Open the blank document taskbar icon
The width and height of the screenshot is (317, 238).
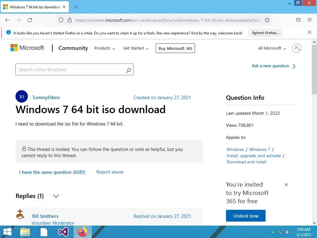pos(44,232)
